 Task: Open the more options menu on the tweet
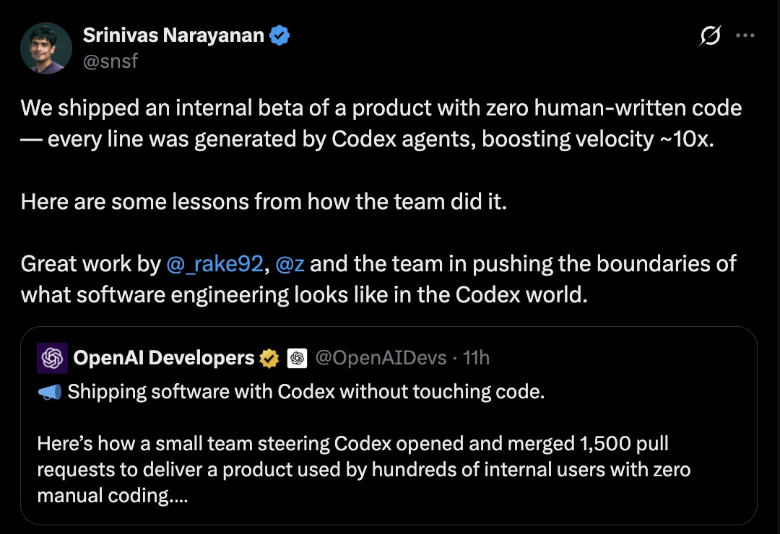745,35
